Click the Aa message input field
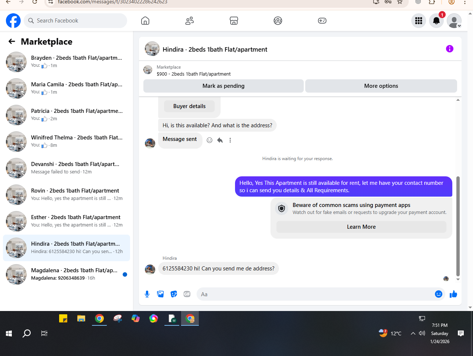This screenshot has width=473, height=356. pos(316,294)
